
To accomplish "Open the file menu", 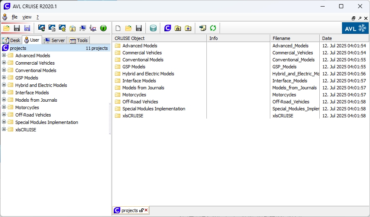I will point(14,17).
